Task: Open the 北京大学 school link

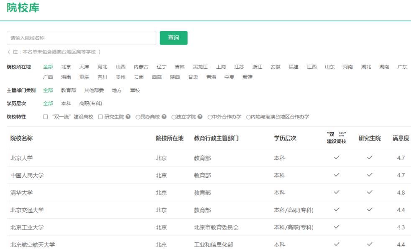Action: click(x=21, y=158)
